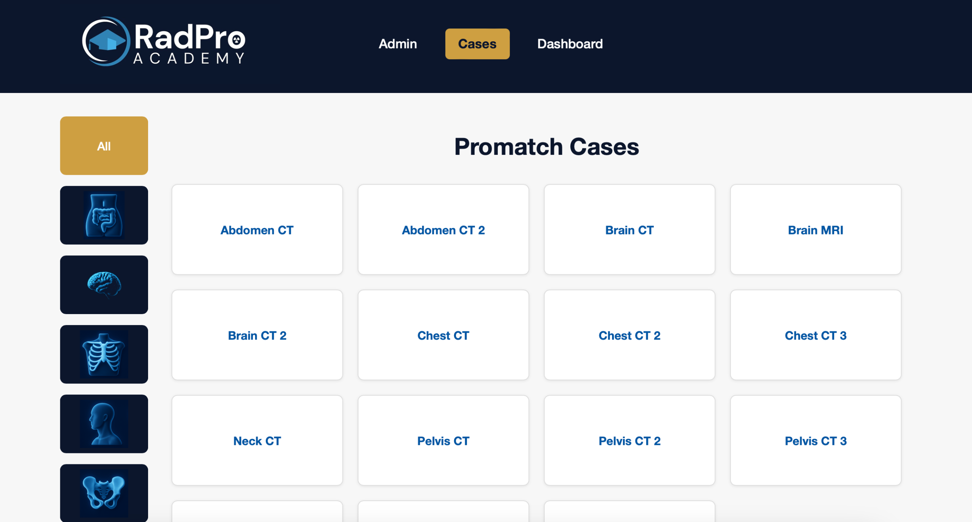The image size is (972, 522).
Task: Open the Abdomen CT case
Action: coord(257,230)
